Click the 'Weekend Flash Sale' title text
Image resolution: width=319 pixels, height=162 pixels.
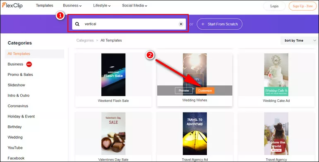(113, 101)
